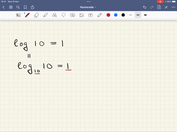Select the Eraser tool
The width and height of the screenshot is (177, 132).
[36, 15]
